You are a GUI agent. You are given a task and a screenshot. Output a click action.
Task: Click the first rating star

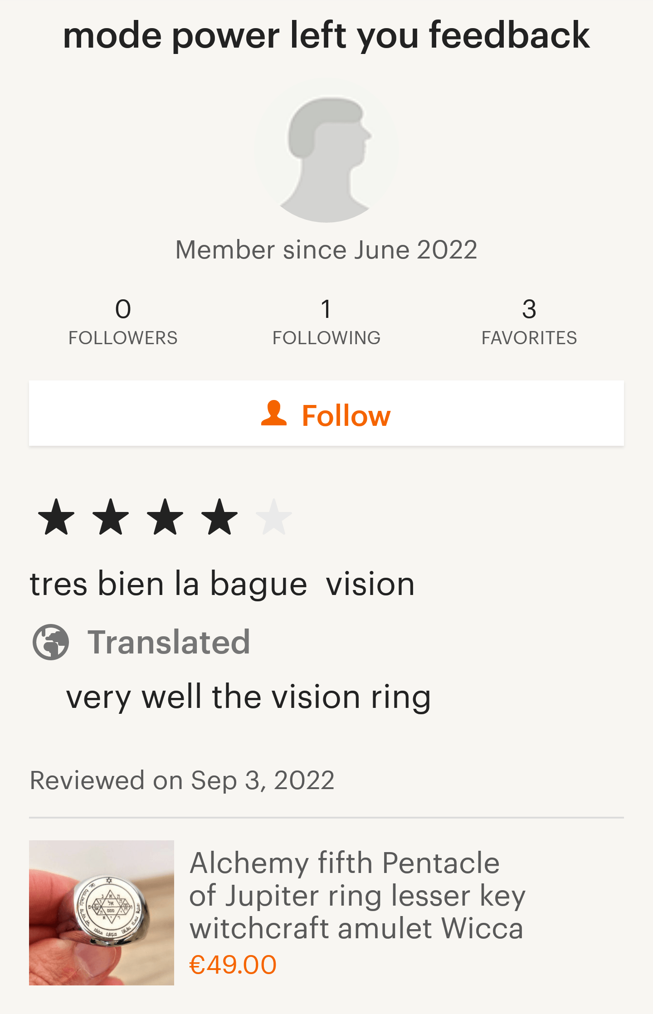pos(56,517)
